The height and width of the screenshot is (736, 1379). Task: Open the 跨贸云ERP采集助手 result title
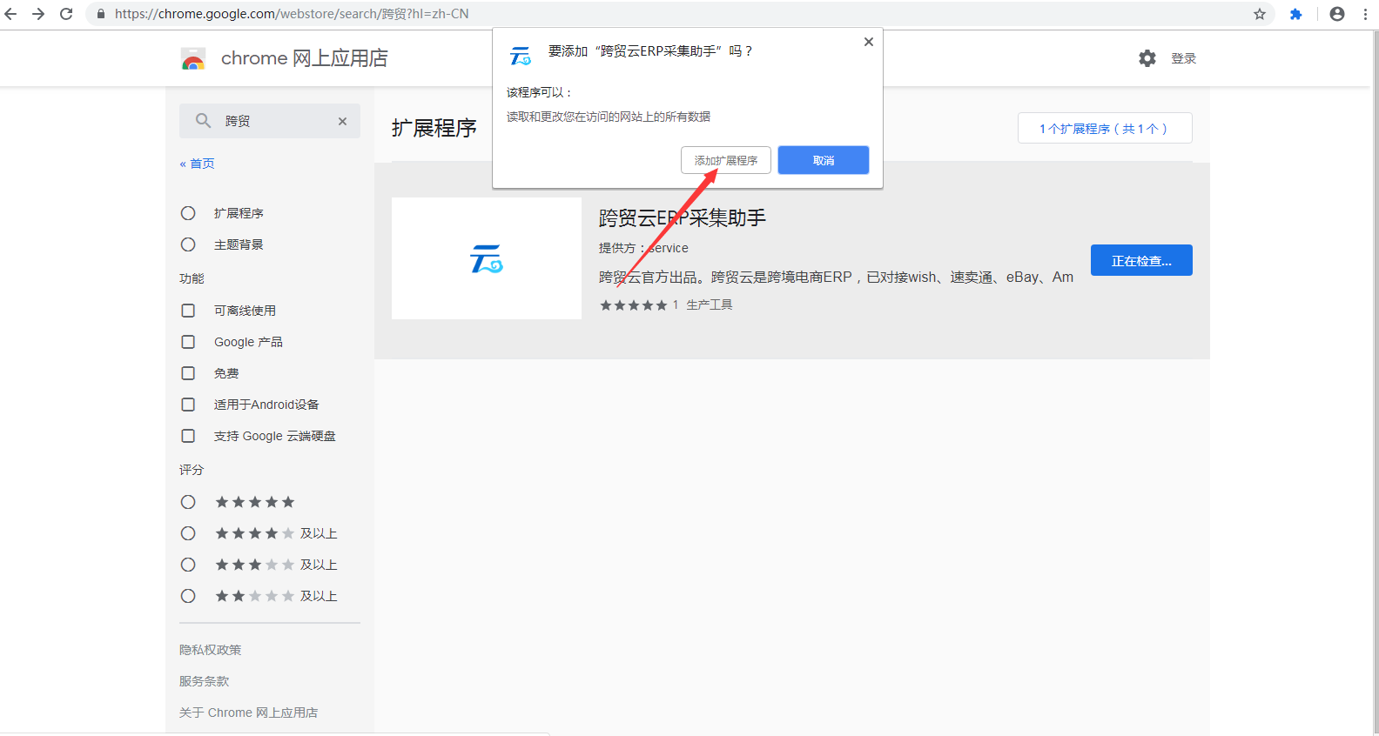tap(683, 217)
